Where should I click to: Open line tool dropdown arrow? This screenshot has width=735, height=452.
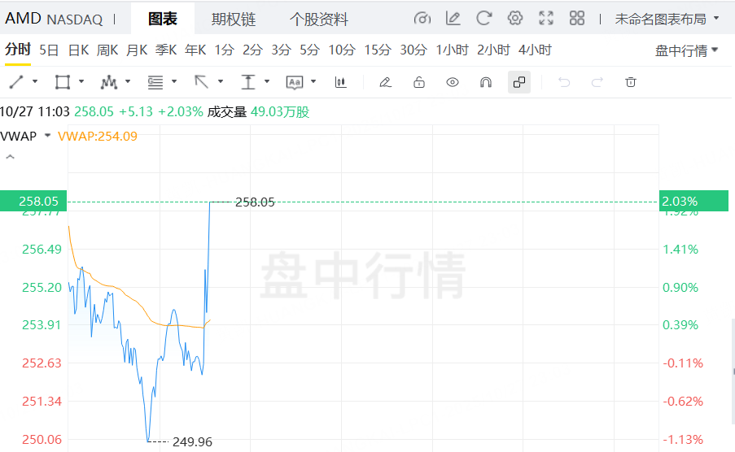tap(35, 81)
